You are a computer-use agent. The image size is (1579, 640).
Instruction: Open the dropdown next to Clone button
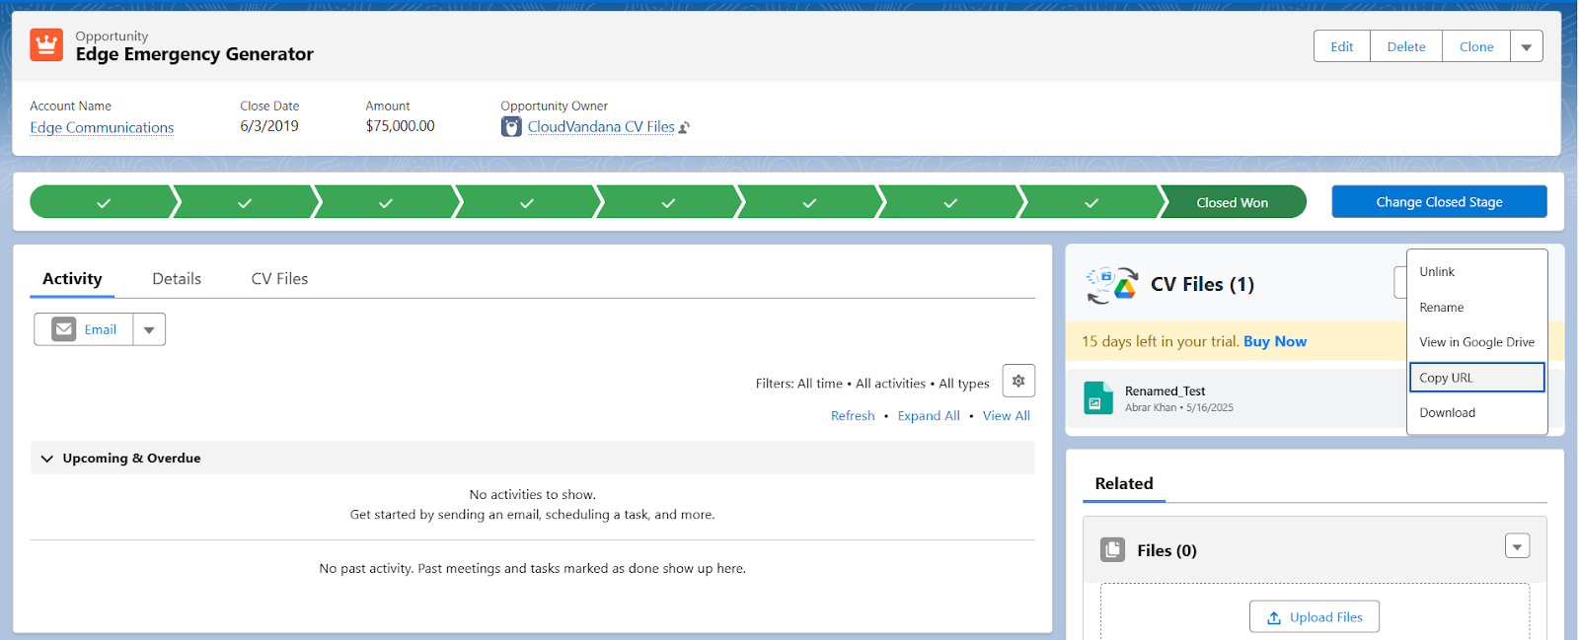pos(1527,46)
